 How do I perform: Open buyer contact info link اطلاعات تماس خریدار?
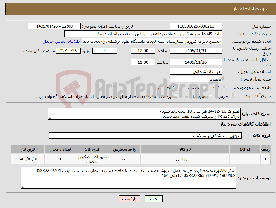[62, 41]
